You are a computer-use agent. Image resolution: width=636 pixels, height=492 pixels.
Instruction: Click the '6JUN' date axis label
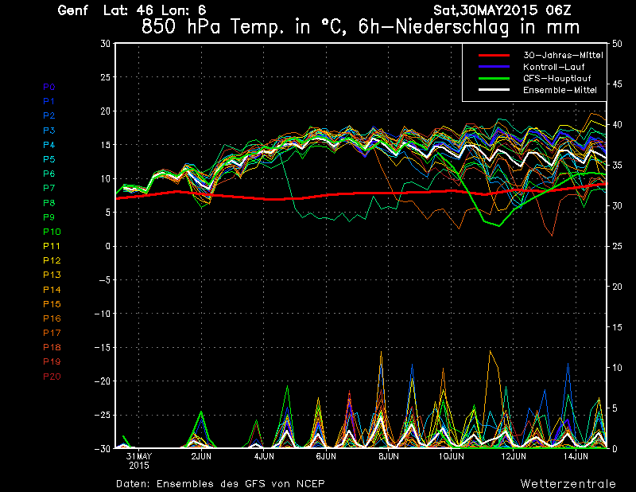pos(326,457)
